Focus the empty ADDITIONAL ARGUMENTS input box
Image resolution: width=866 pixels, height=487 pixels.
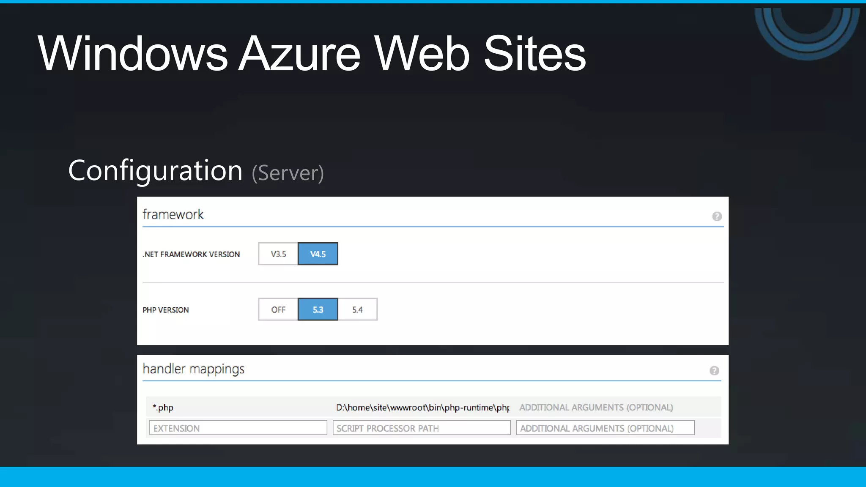[x=605, y=428]
